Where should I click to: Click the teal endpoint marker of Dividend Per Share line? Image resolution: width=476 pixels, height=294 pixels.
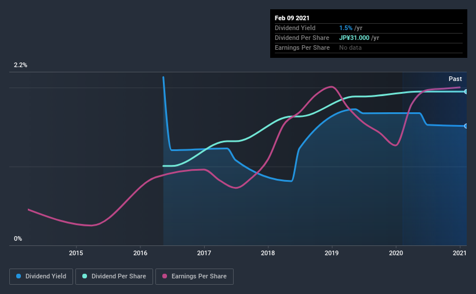tap(466, 91)
